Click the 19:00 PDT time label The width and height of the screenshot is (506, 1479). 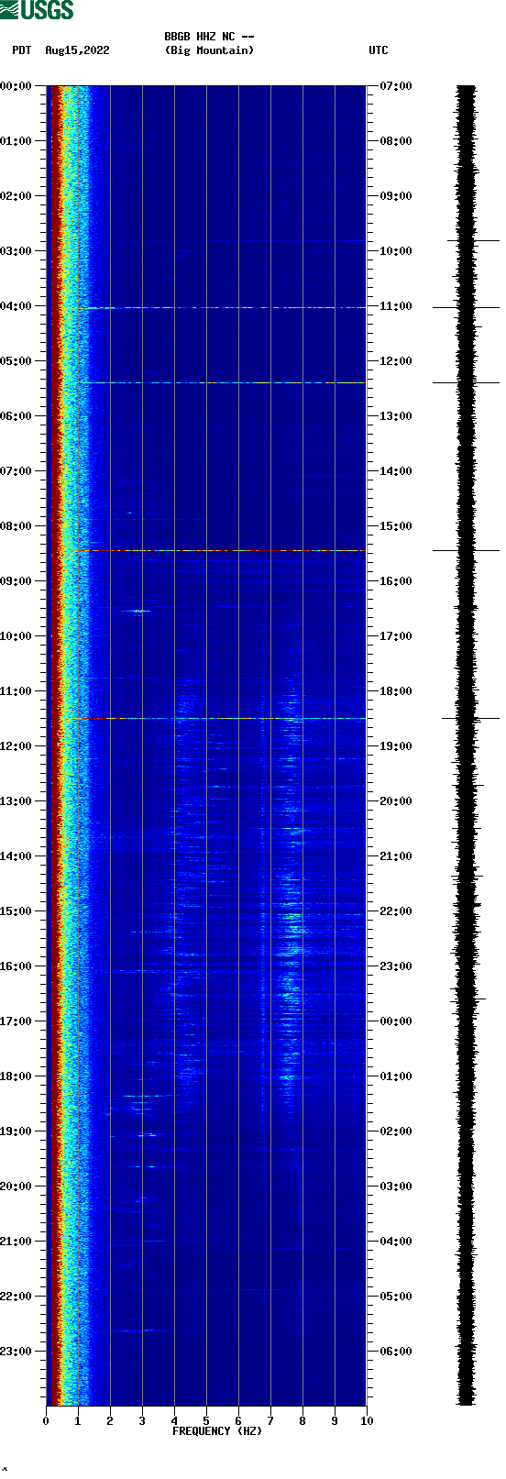(16, 1131)
